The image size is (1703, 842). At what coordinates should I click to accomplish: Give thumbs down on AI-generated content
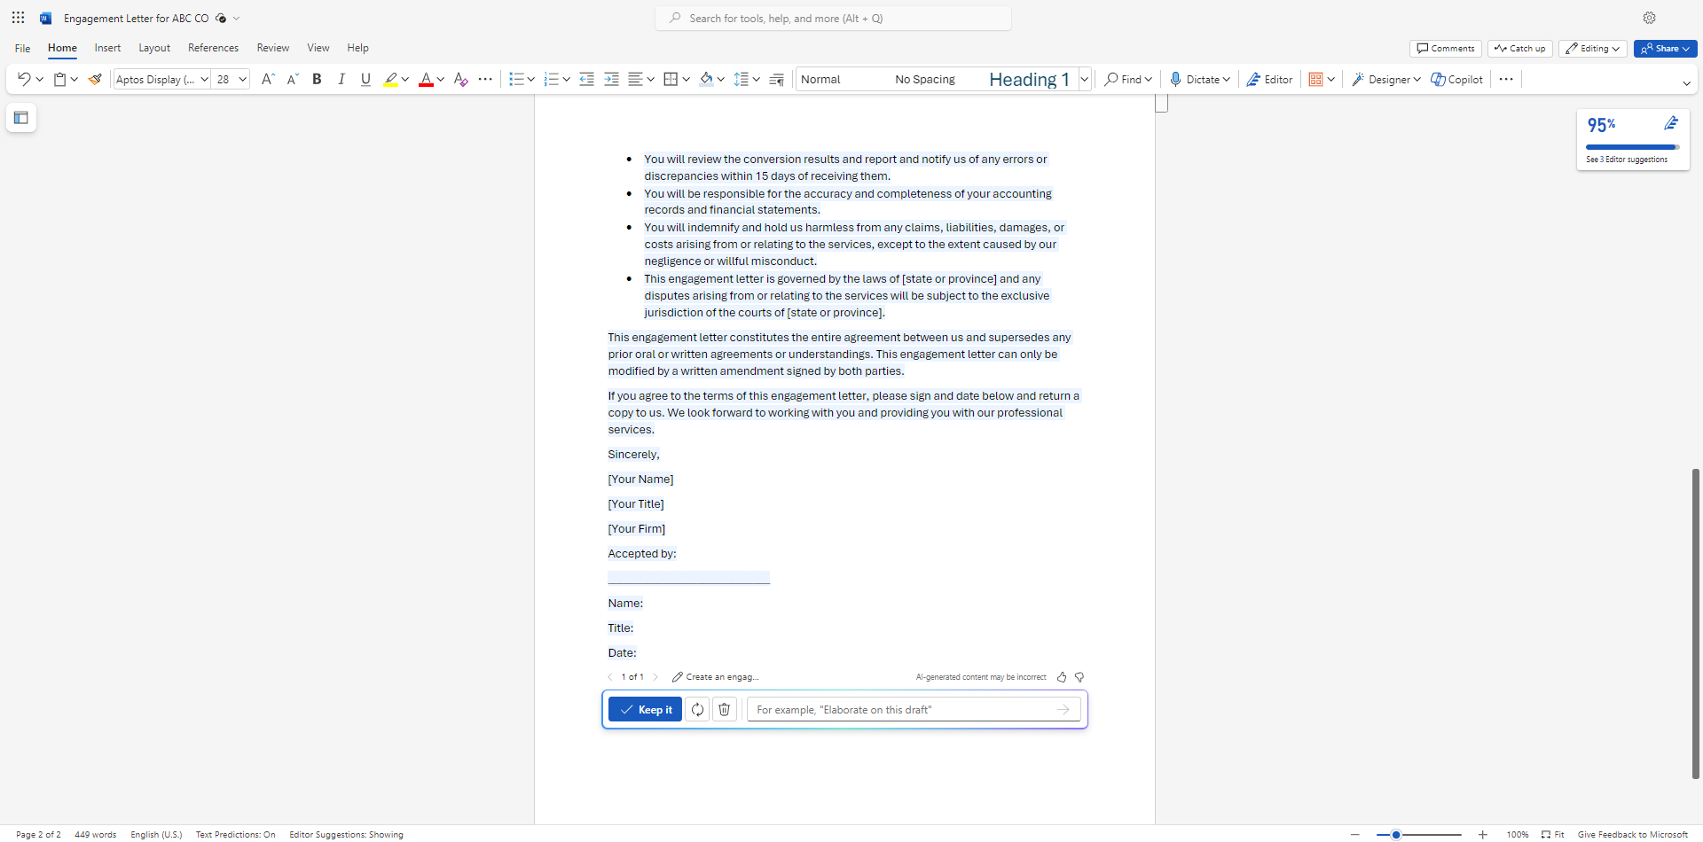tap(1079, 676)
